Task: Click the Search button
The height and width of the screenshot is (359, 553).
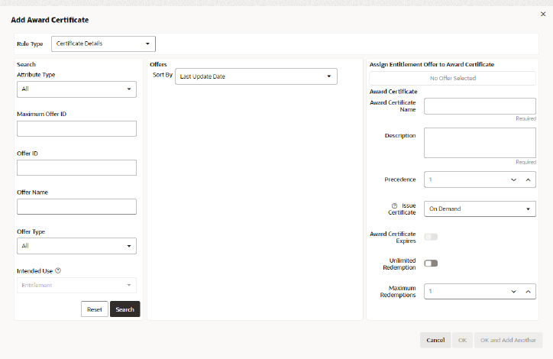Action: tap(125, 309)
